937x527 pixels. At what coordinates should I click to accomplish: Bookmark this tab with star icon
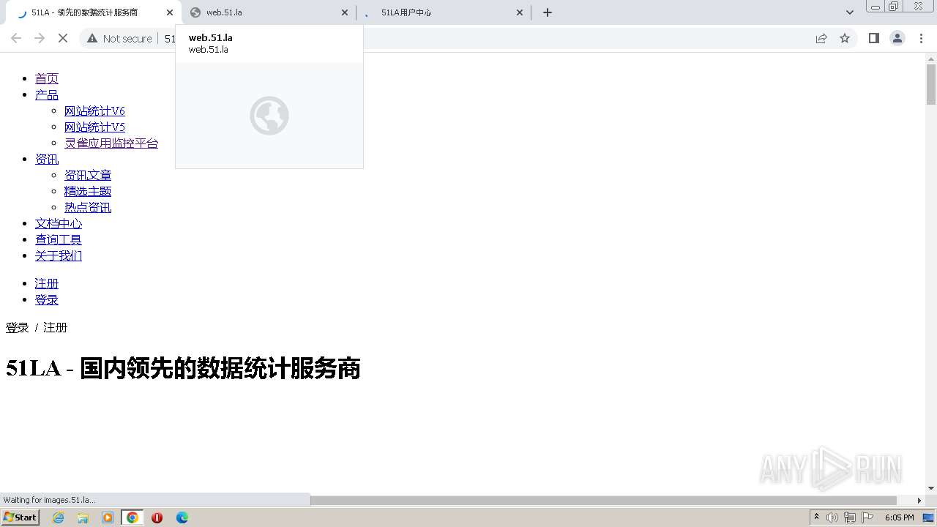pos(845,38)
